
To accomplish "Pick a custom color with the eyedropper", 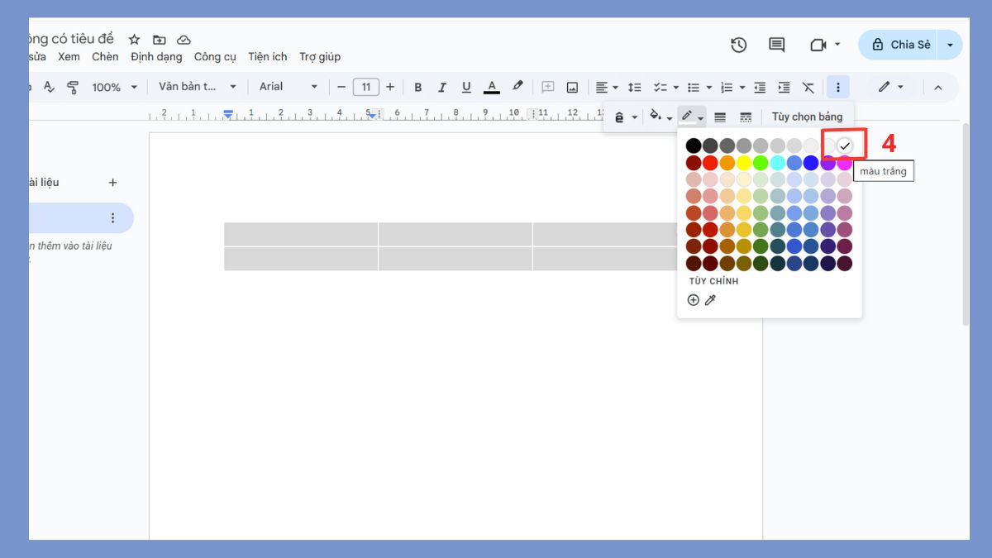I will (710, 300).
